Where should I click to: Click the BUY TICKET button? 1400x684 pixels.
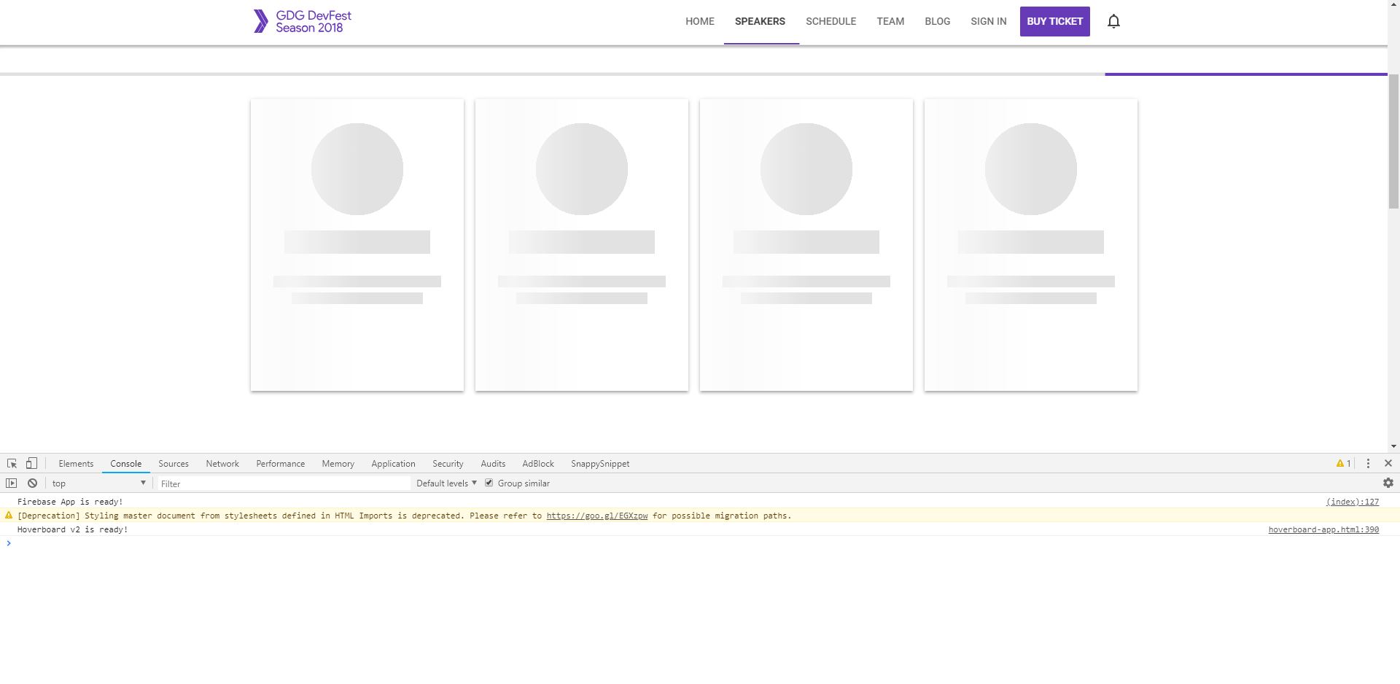(x=1054, y=21)
